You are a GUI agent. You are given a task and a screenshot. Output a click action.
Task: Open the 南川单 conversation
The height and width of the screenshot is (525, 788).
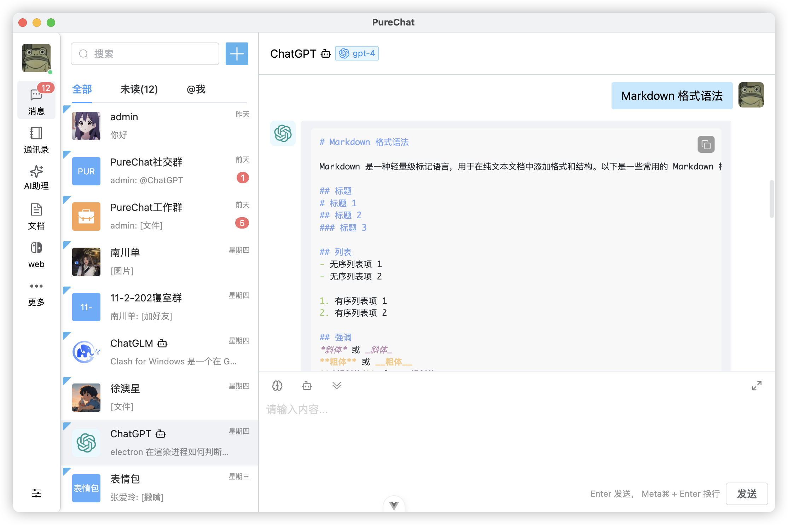160,262
